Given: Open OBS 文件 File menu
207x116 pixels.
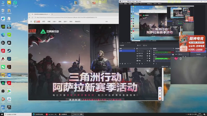Looking at the screenshot, I should (121, 4).
